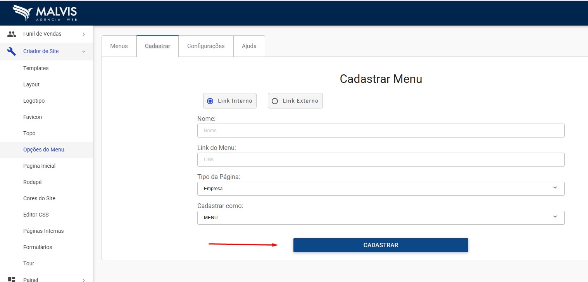
Task: Click into the Nome input field
Action: click(381, 131)
